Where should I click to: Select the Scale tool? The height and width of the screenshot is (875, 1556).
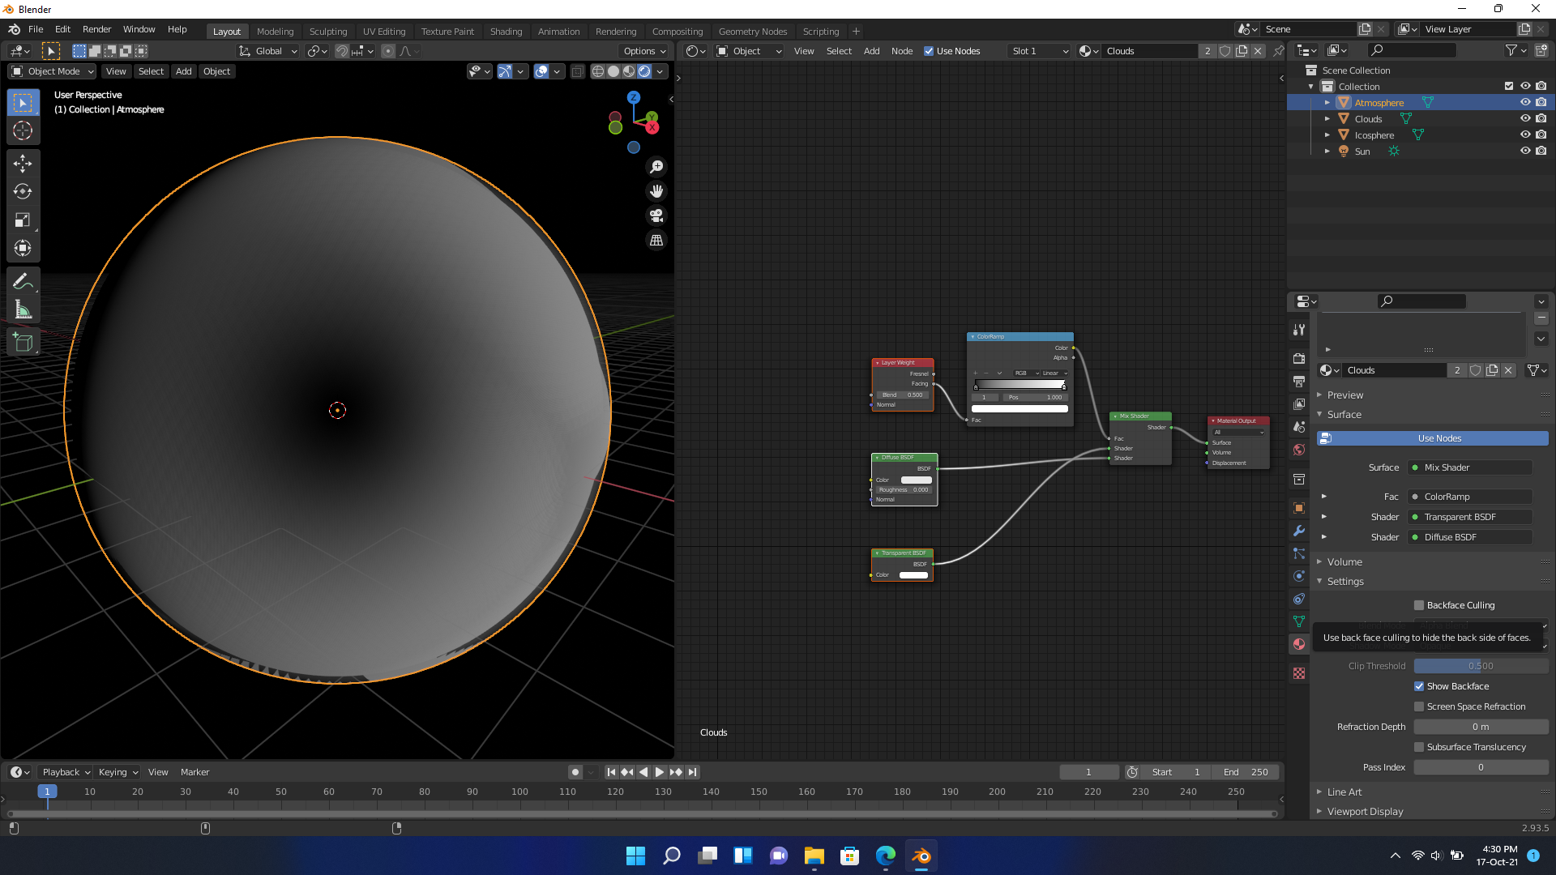click(x=23, y=220)
